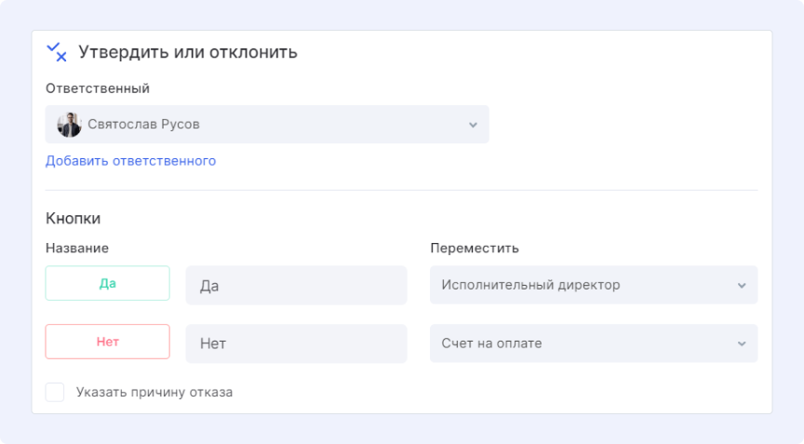Click chevron beside "Исполнительный директор"
This screenshot has width=804, height=444.
coord(742,286)
